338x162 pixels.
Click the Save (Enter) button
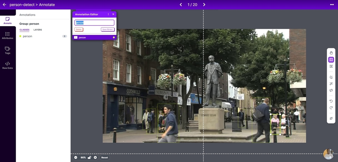click(x=108, y=29)
